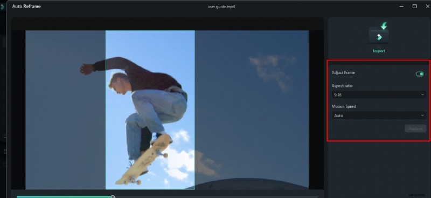431x198 pixels.
Task: Click the 'Auto Reframe' window title
Action: point(26,6)
